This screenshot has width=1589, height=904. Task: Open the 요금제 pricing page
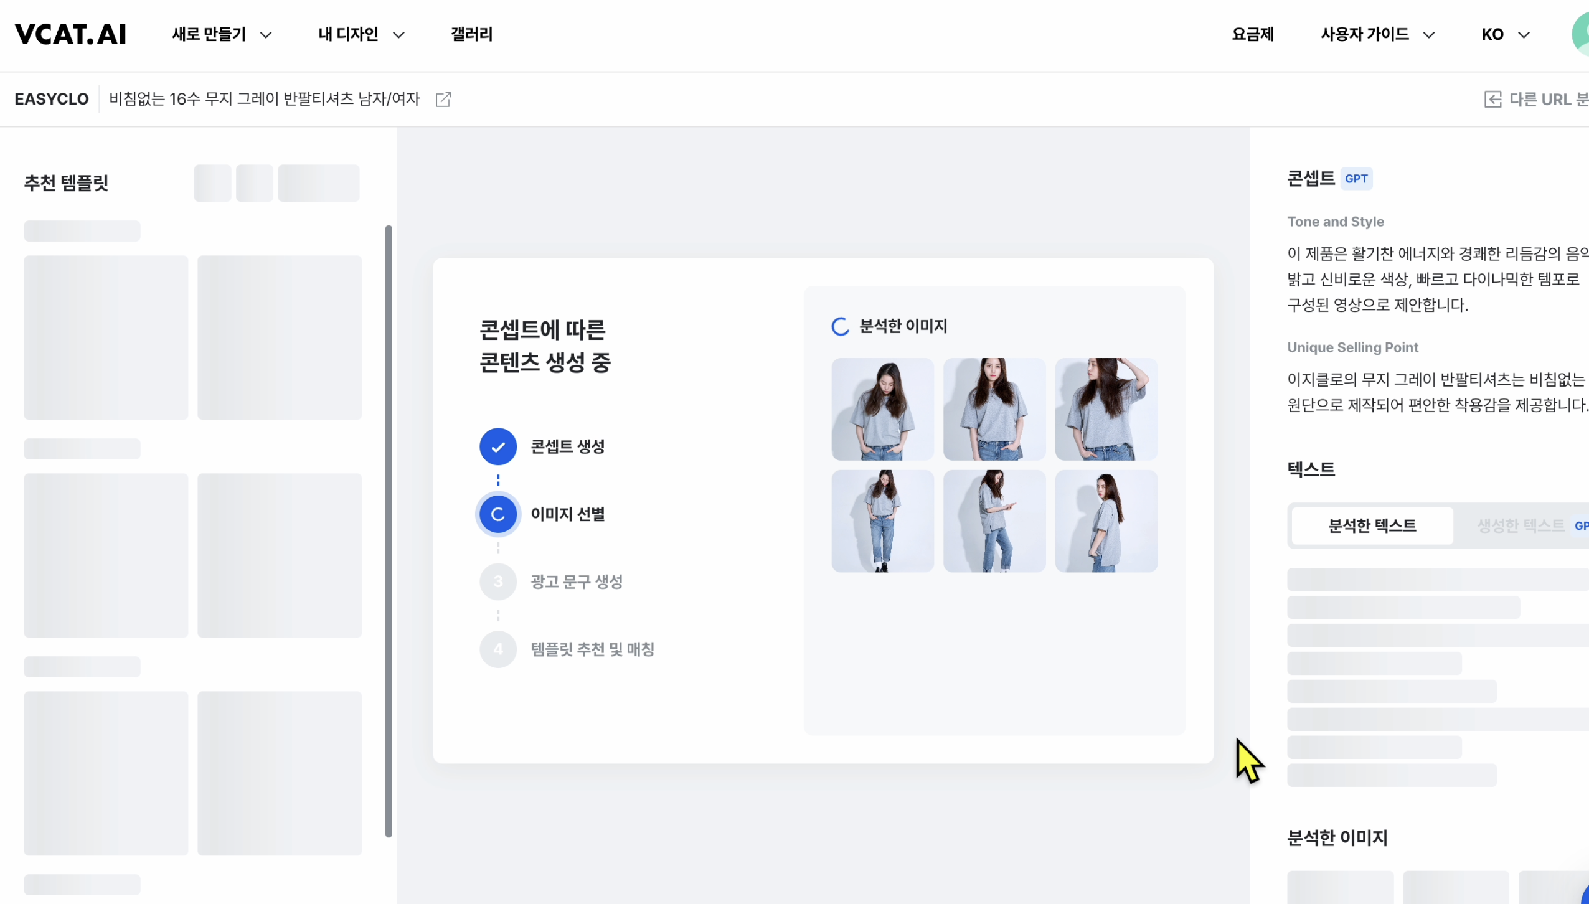1253,34
